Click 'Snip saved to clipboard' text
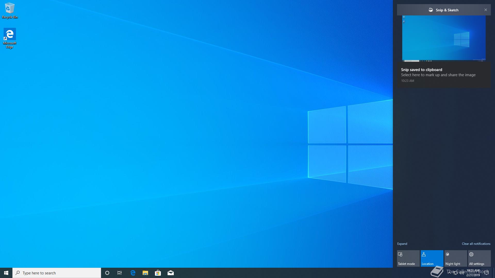 [x=422, y=70]
